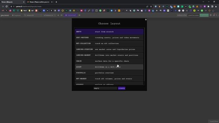
Task: Open the yellow square bookmark icon
Action: (119, 11)
